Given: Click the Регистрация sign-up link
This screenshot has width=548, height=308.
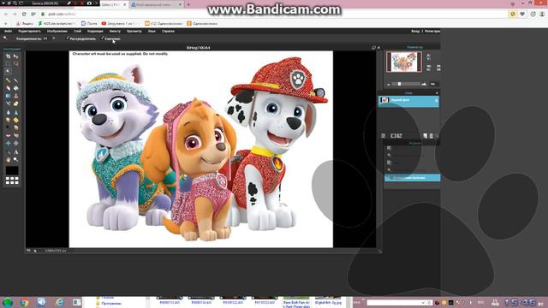Looking at the screenshot, I should pos(432,31).
